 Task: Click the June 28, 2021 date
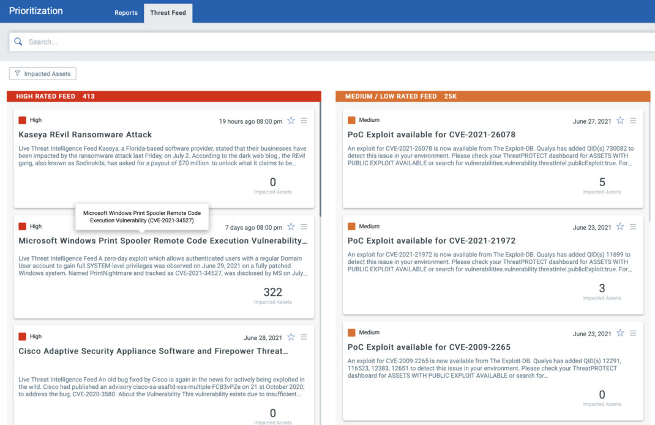pyautogui.click(x=263, y=337)
